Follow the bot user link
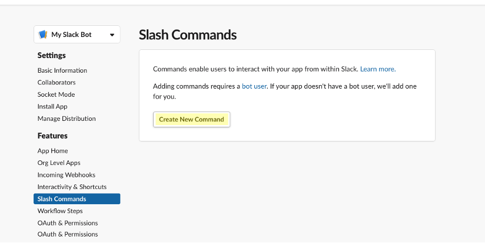This screenshot has height=243, width=485. coord(254,86)
